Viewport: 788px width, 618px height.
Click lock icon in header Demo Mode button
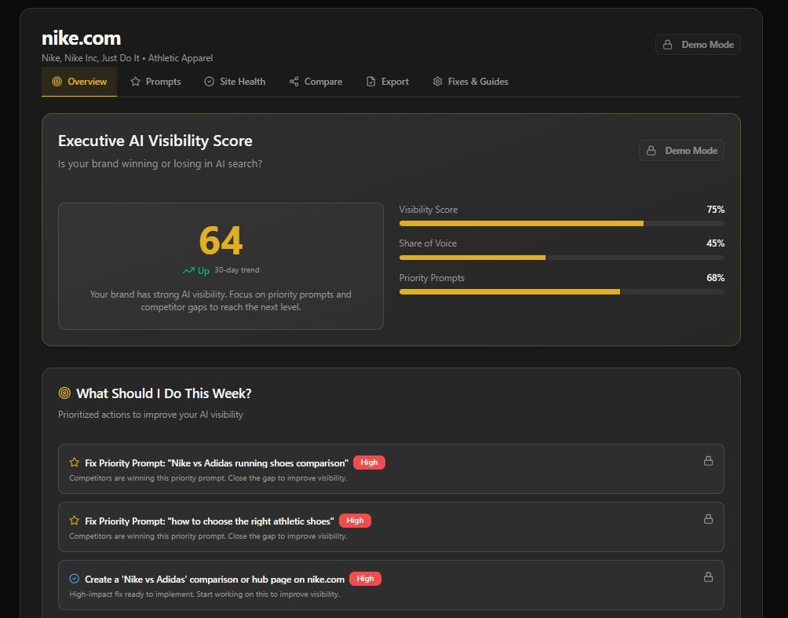pyautogui.click(x=667, y=44)
